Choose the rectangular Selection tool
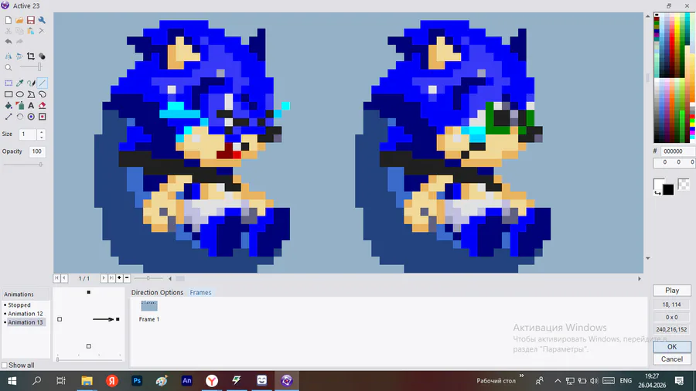696x391 pixels. pos(9,83)
